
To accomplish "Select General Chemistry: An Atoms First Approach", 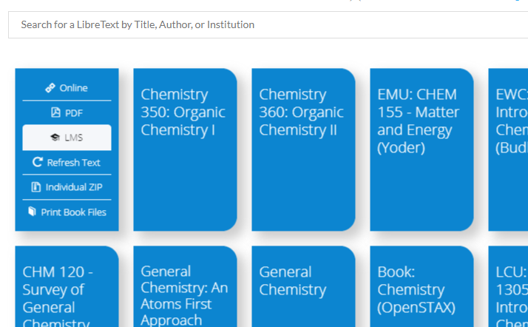I will point(185,289).
